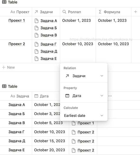
Task: Click the page icon next to Задача Д
Action: [x=37, y=51]
